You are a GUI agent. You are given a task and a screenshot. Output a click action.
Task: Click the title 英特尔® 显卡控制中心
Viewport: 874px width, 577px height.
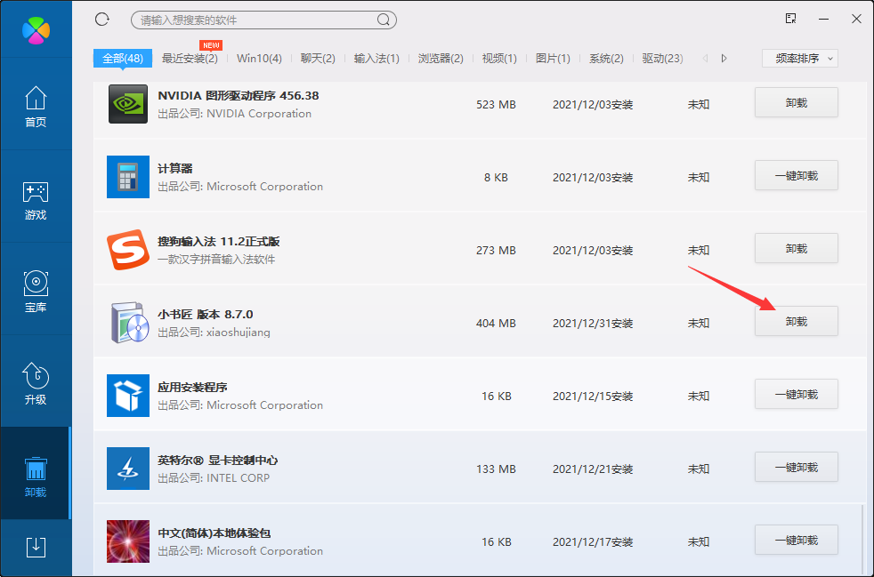[217, 461]
